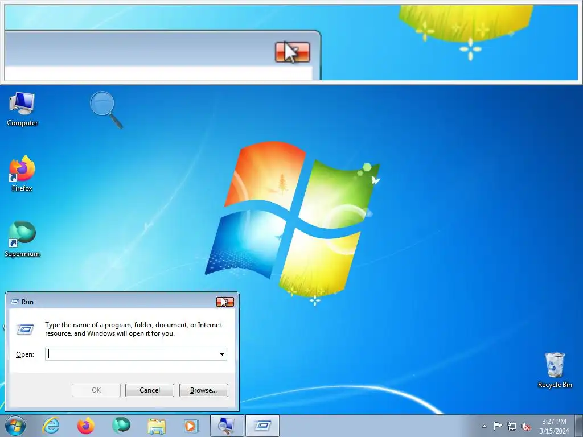The image size is (583, 437).
Task: Click the Show desktop strip
Action: click(x=579, y=426)
